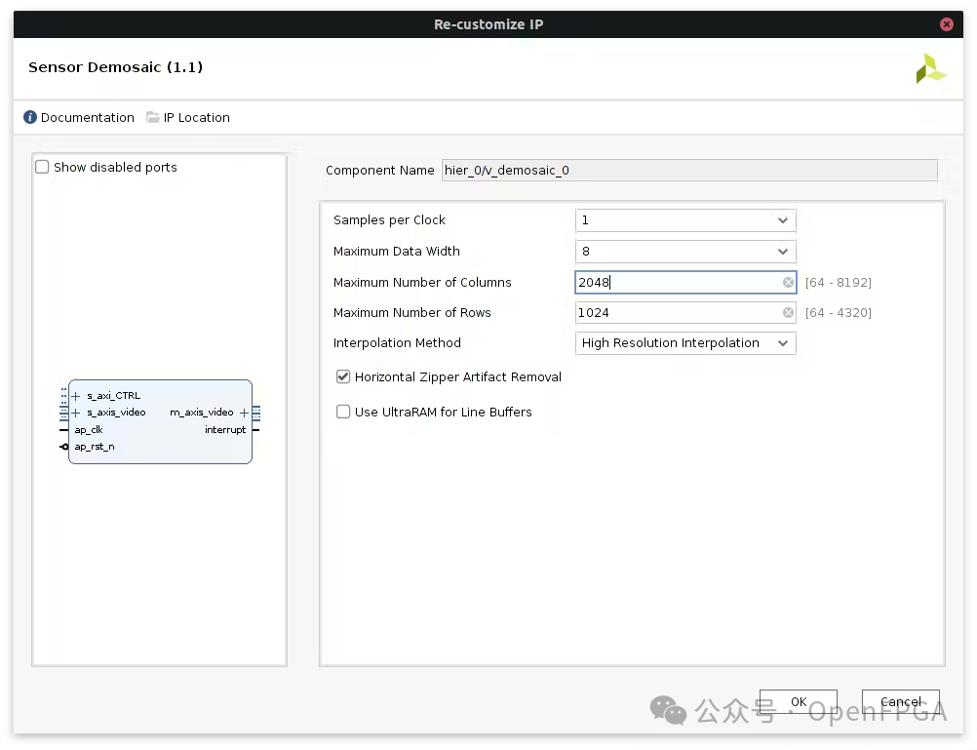This screenshot has width=977, height=750.
Task: Enable Use UltraRAM for Line Buffers
Action: (x=343, y=412)
